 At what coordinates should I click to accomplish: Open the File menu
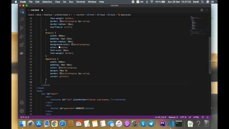click(x=31, y=2)
